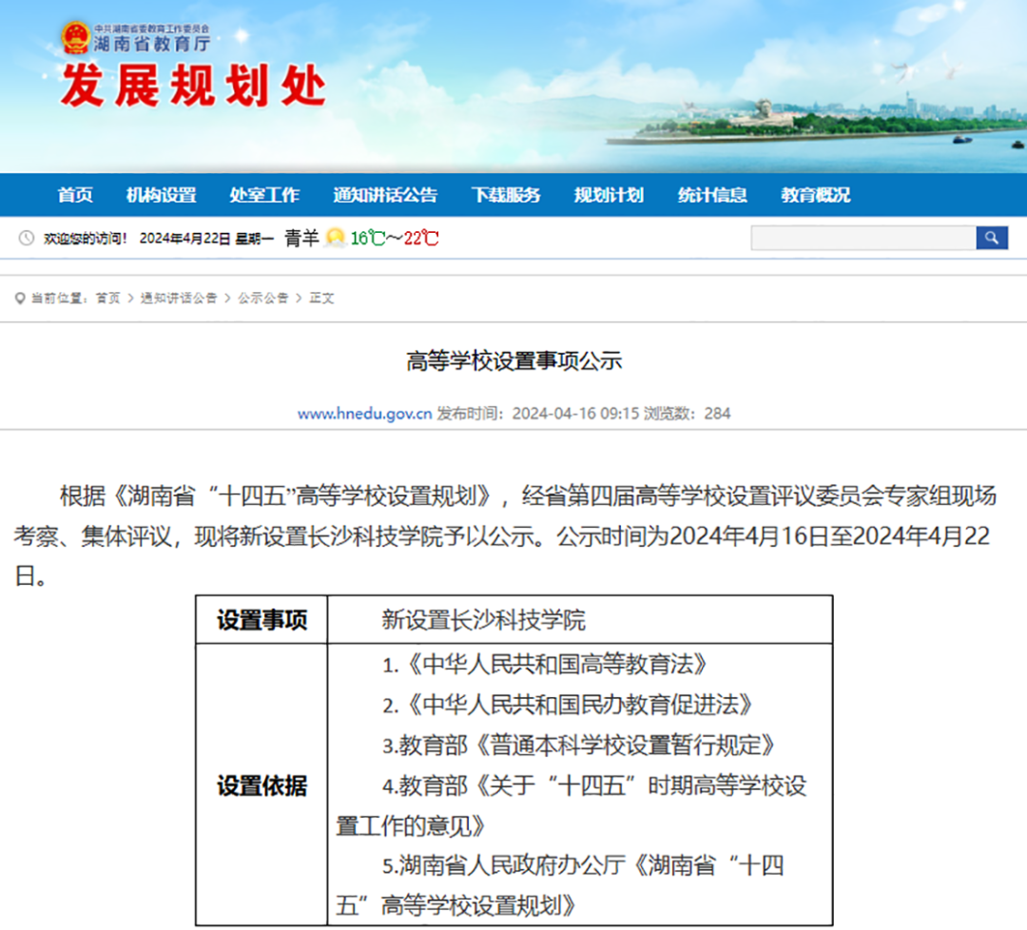
Task: Click 公示公告 in the breadcrumb trail
Action: [x=262, y=297]
